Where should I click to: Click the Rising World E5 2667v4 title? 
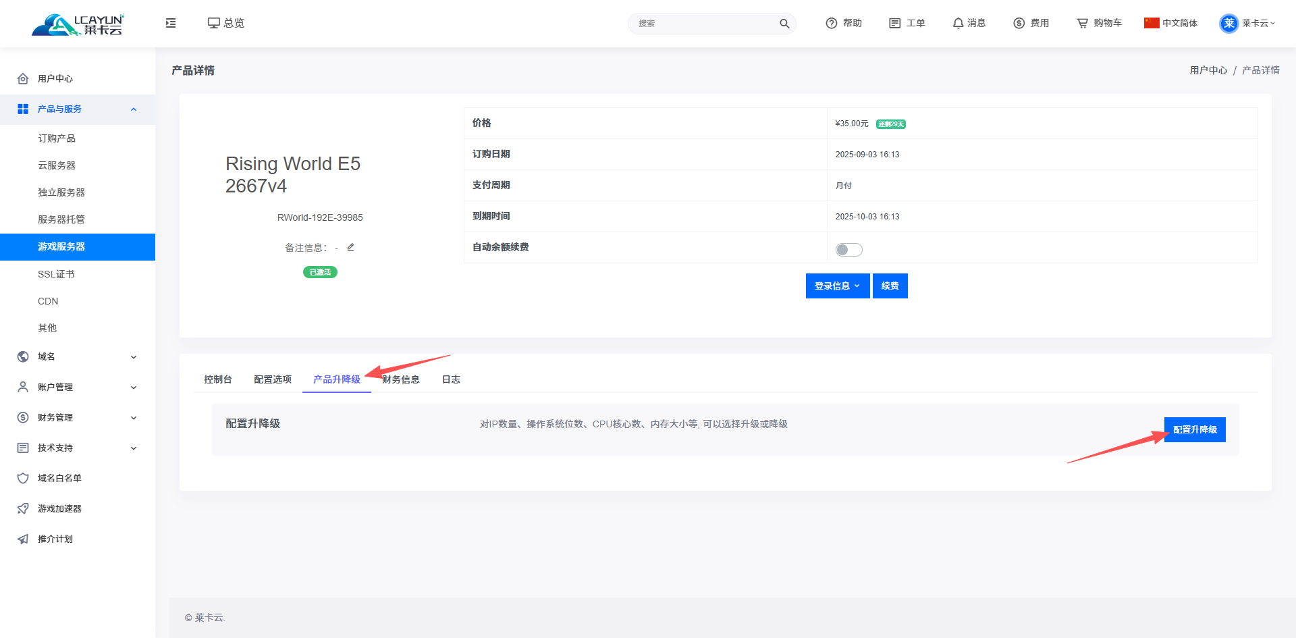tap(293, 175)
